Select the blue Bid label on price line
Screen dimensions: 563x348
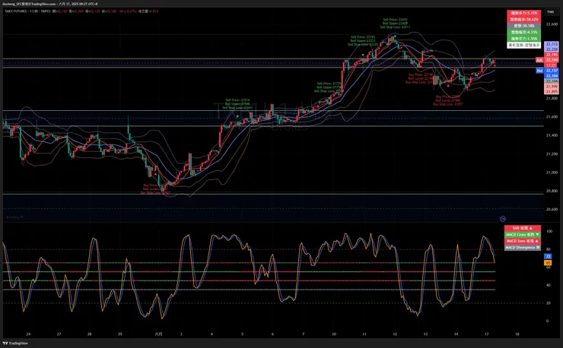coord(539,71)
